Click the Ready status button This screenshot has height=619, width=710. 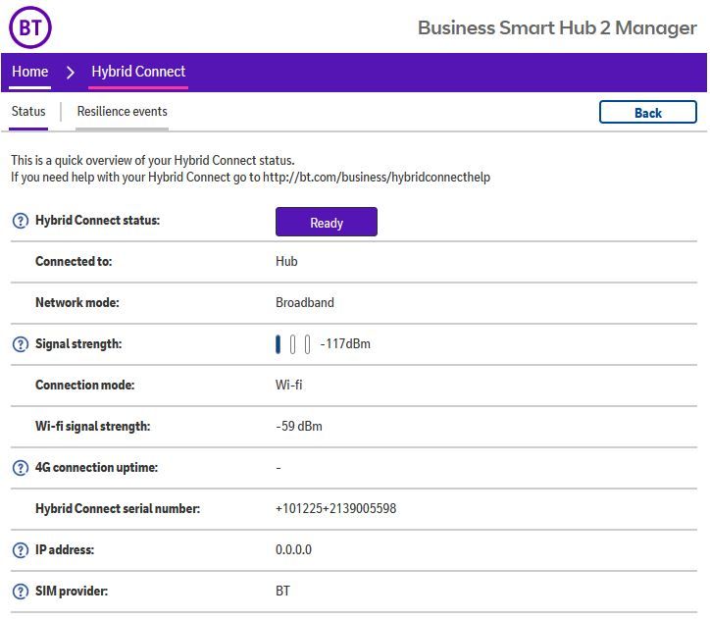pos(327,222)
